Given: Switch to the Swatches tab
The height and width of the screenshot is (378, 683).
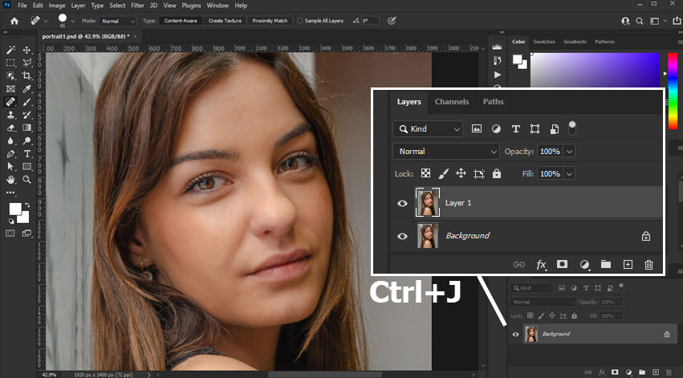Looking at the screenshot, I should pyautogui.click(x=544, y=42).
